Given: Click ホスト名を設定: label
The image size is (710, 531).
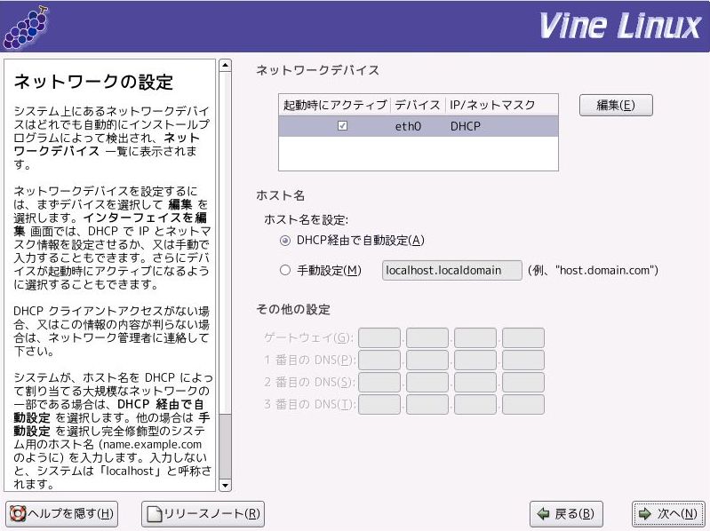Looking at the screenshot, I should click(x=306, y=220).
